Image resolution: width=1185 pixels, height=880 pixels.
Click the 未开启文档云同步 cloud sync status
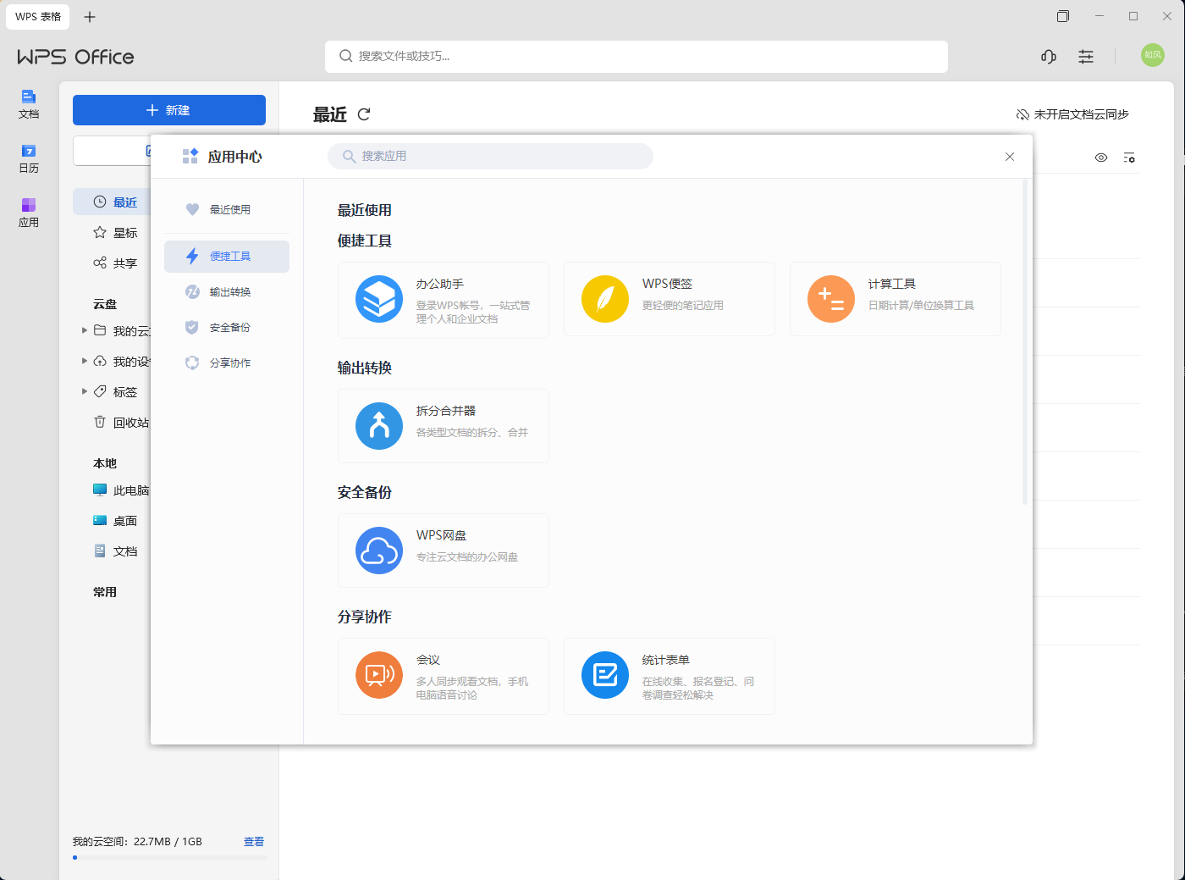point(1072,114)
